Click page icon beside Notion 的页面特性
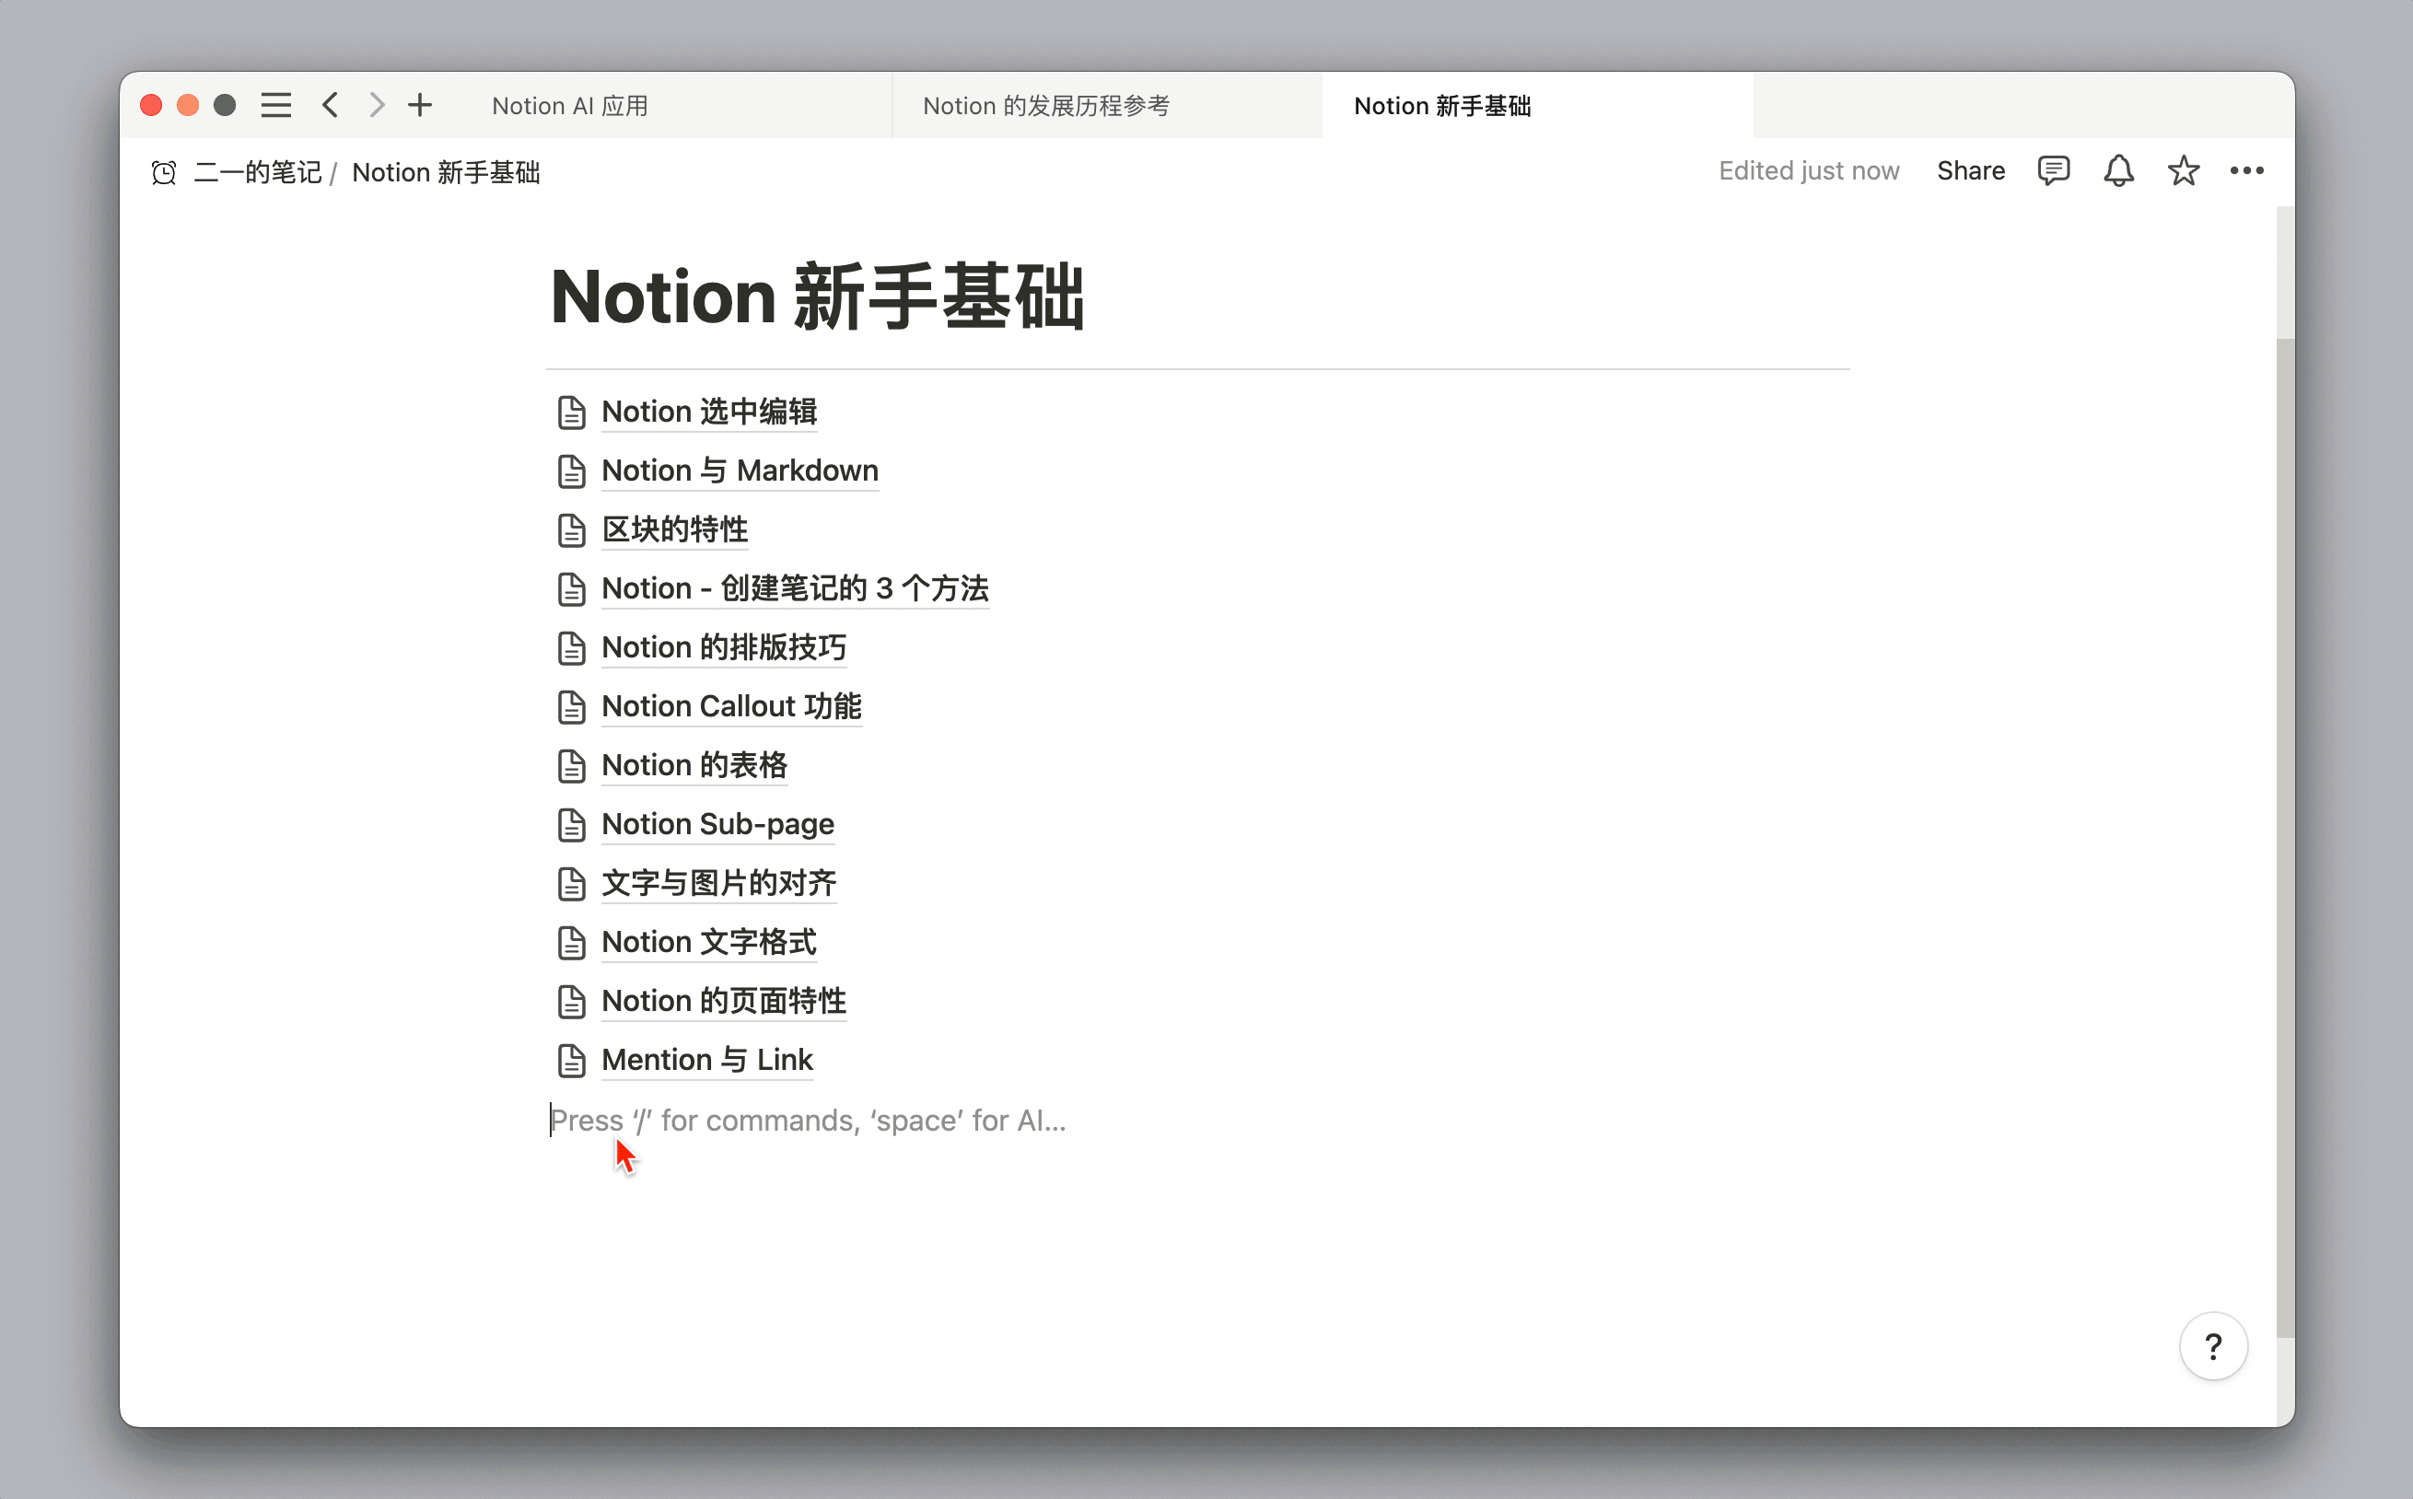 pyautogui.click(x=572, y=1003)
